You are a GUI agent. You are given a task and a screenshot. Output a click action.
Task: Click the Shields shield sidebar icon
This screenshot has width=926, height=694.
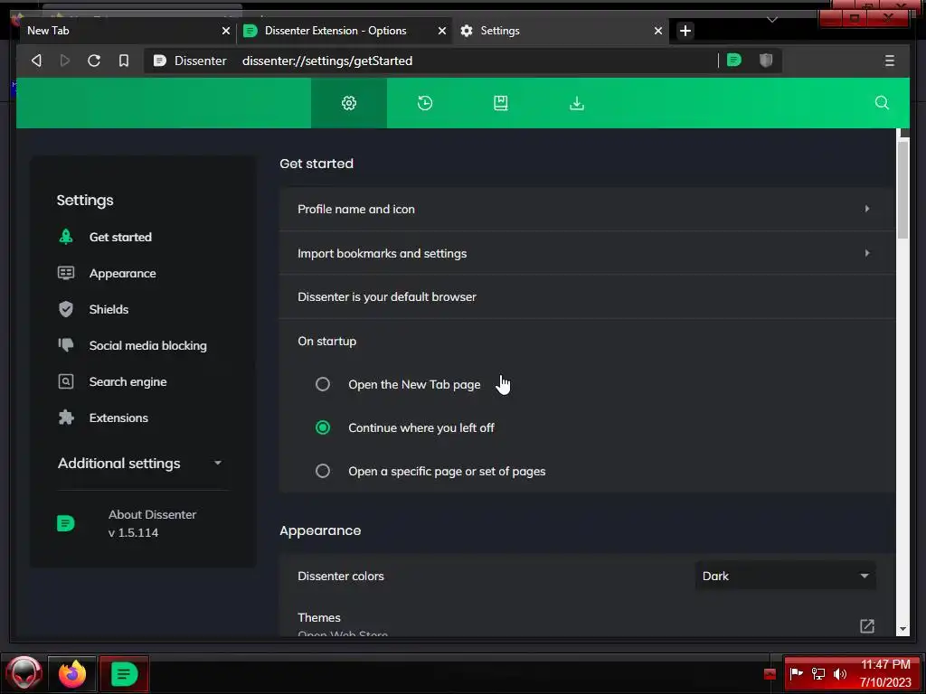66,309
